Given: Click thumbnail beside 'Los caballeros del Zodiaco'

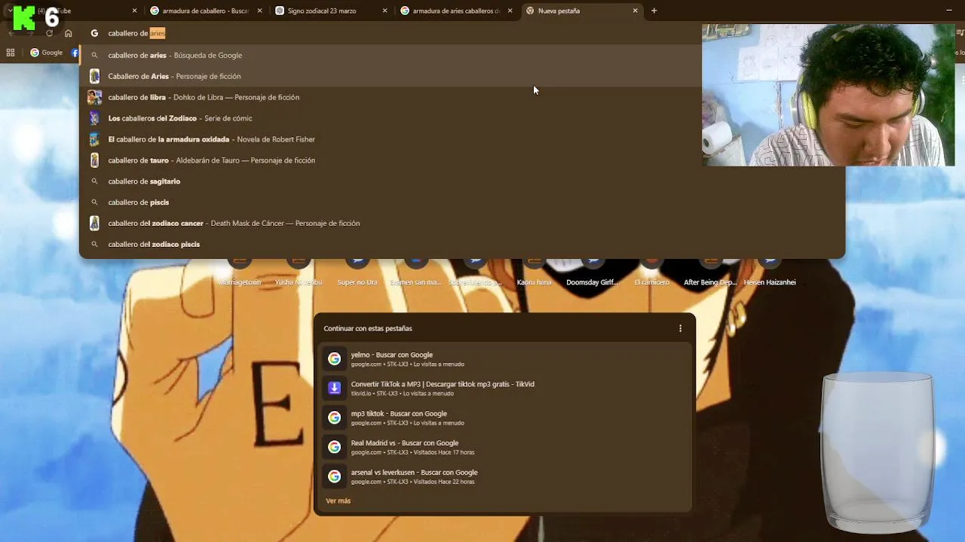Looking at the screenshot, I should point(94,118).
